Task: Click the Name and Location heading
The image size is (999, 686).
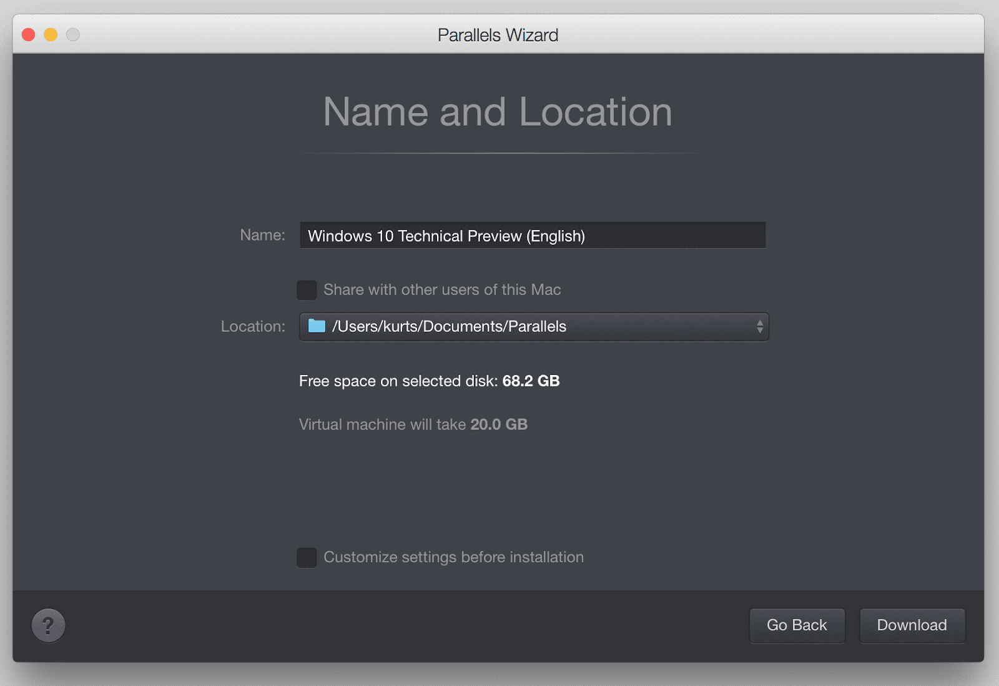Action: click(498, 112)
